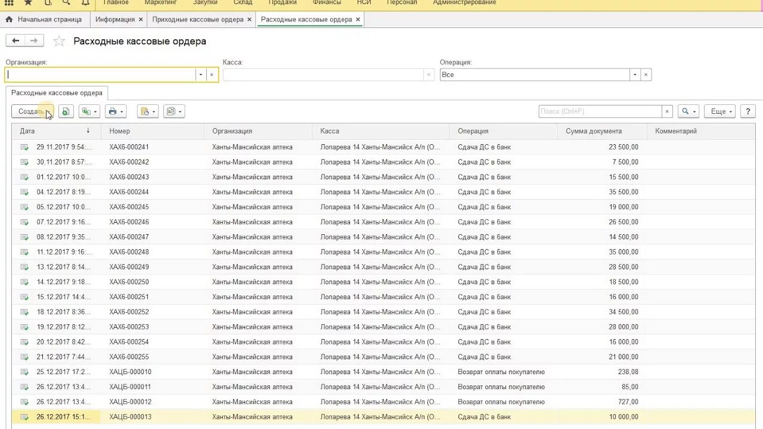
Task: Click the Создать button
Action: click(x=32, y=111)
